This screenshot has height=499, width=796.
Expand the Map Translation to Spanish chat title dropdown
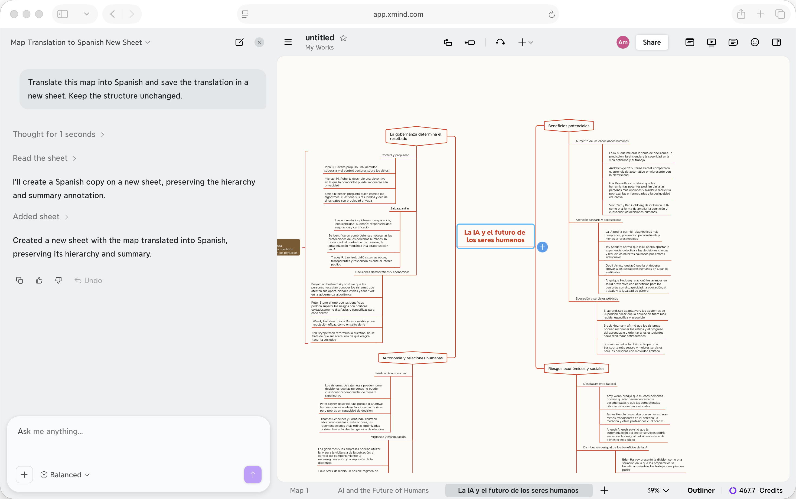tap(81, 42)
